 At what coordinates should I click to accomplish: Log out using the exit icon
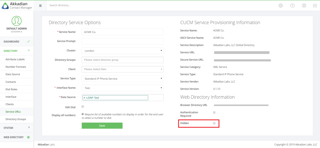point(315,5)
